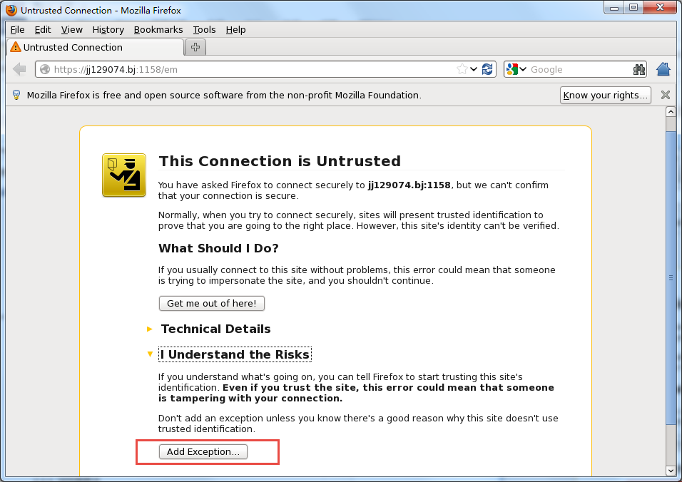Click the bookmark star in address bar
The width and height of the screenshot is (682, 482).
[462, 68]
